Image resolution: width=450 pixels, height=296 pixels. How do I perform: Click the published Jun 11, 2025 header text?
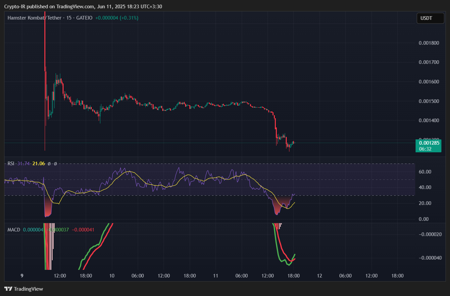point(83,7)
